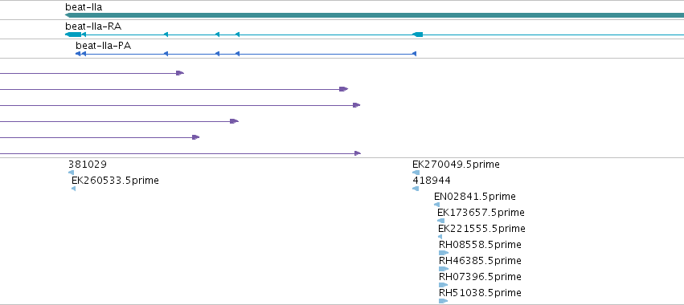Open the EK270049.5prime label
Image resolution: width=684 pixels, height=305 pixels.
456,165
